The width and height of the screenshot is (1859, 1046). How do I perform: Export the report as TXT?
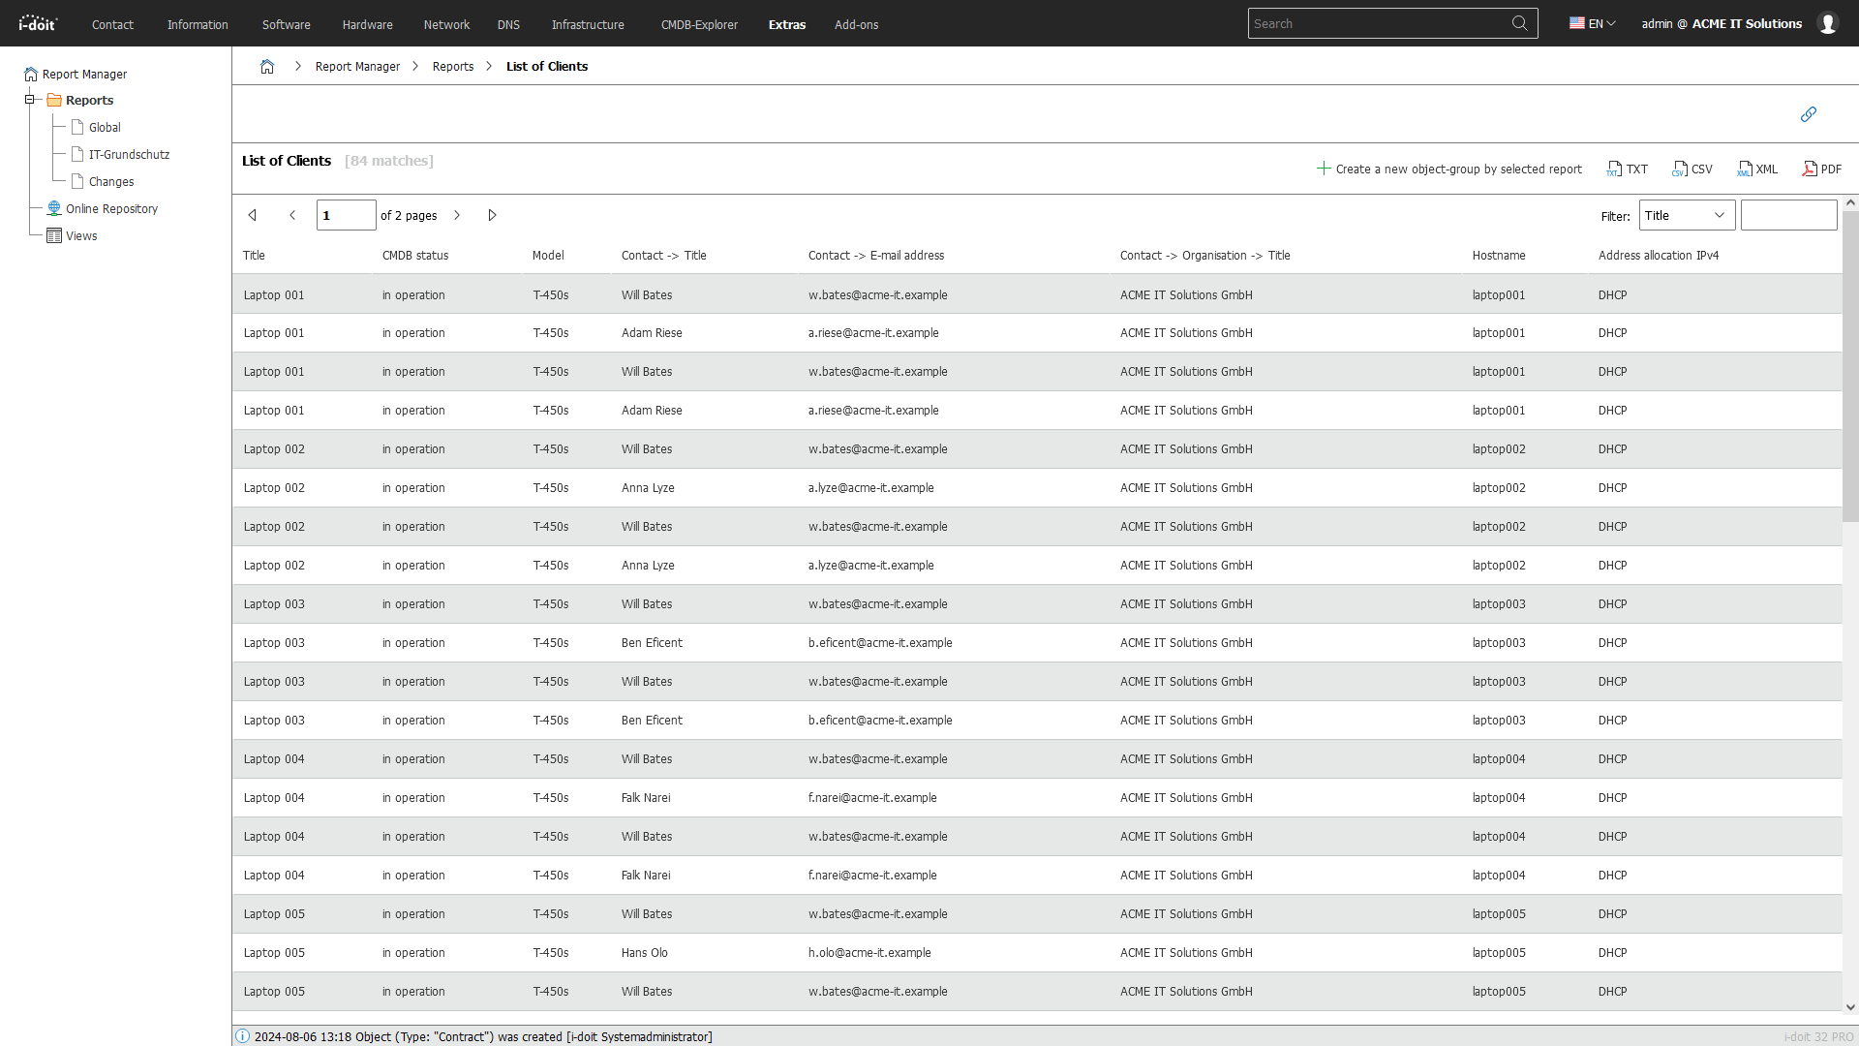pos(1627,169)
